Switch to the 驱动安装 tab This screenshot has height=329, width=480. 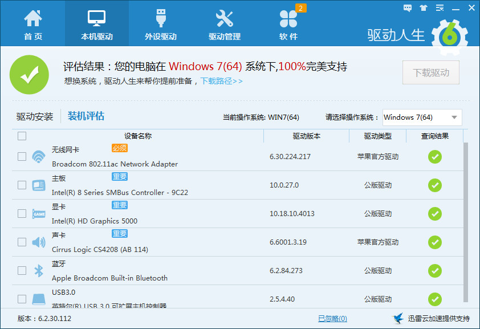[x=35, y=115]
